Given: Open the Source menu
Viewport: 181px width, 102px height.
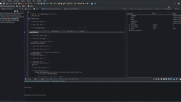Looking at the screenshot, I should click(4, 1).
